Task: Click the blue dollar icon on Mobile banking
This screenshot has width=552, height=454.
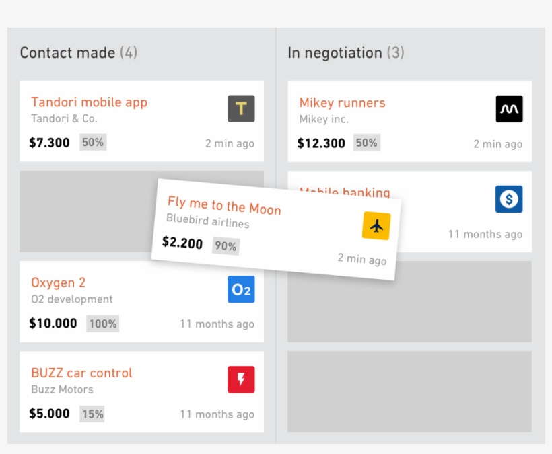Action: [x=509, y=198]
